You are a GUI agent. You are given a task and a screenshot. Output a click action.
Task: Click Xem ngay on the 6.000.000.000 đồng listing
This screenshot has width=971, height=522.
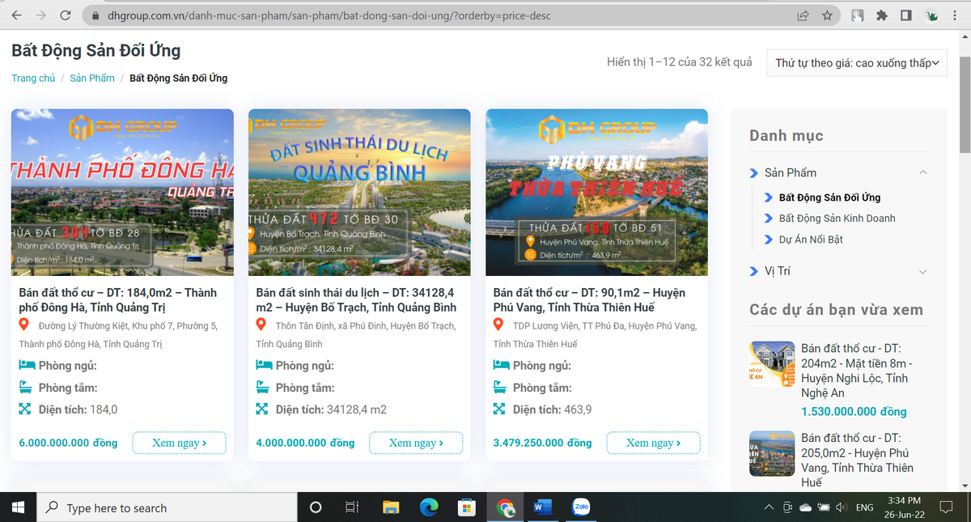(x=179, y=443)
